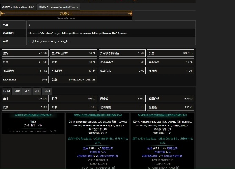235x169 pixels.
Task: Open the GTHellscapeDemonEliteVomit skill header
Action: pyautogui.click(x=33, y=115)
